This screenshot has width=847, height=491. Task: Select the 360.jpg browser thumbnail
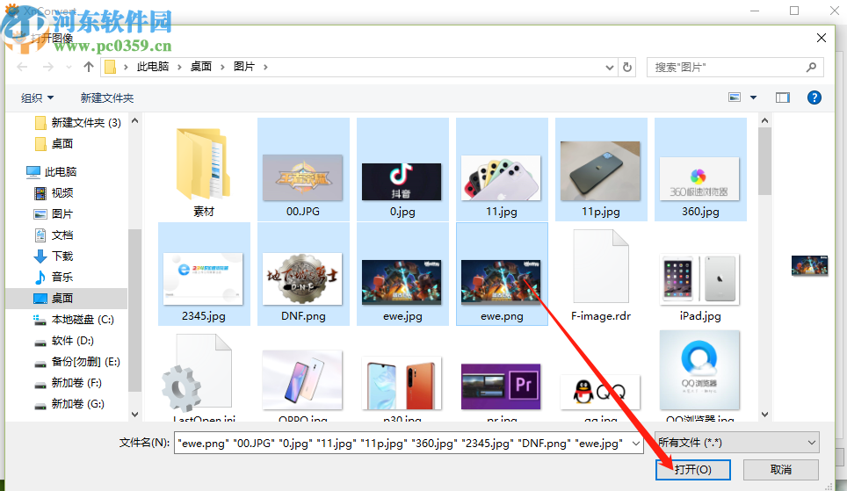pos(699,179)
